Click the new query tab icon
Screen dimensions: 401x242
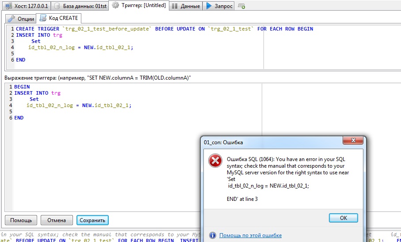(241, 6)
